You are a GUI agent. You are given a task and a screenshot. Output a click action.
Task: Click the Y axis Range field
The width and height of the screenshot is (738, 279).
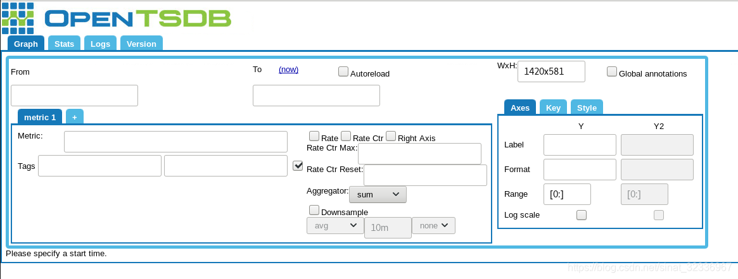567,194
